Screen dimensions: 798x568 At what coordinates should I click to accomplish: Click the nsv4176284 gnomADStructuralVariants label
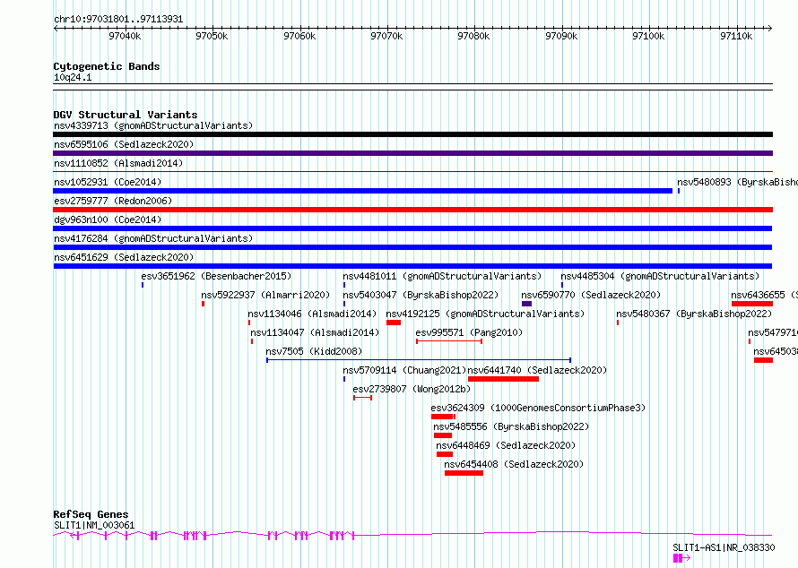click(x=153, y=238)
